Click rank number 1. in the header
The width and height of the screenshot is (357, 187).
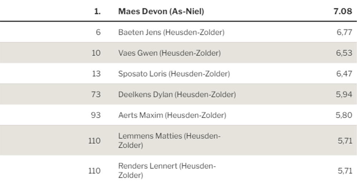point(97,11)
